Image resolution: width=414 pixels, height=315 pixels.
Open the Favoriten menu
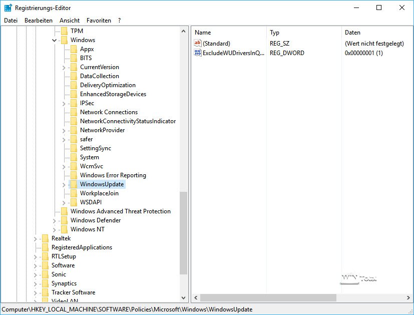click(x=99, y=21)
